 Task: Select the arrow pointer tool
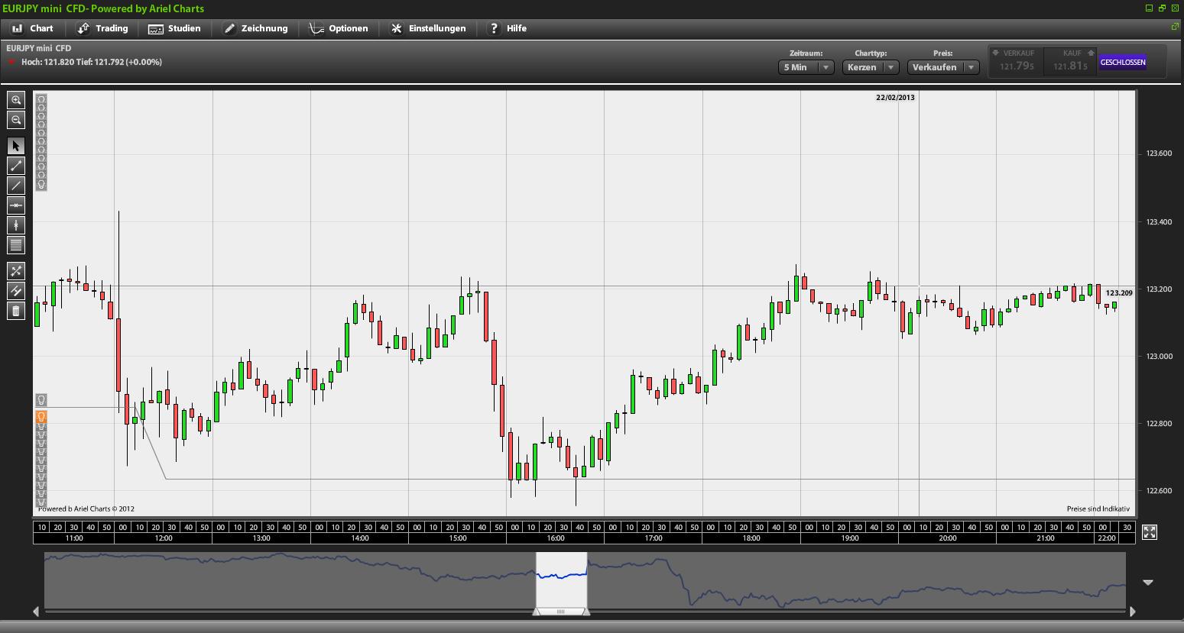16,146
